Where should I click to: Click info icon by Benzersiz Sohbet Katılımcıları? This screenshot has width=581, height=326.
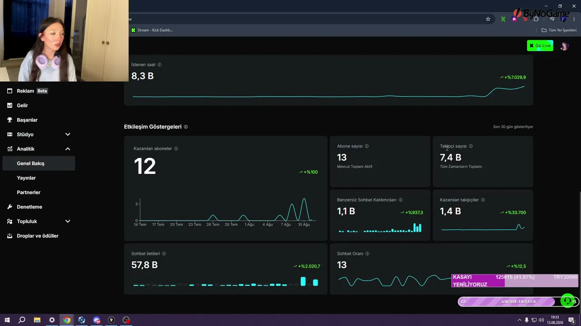pyautogui.click(x=400, y=200)
